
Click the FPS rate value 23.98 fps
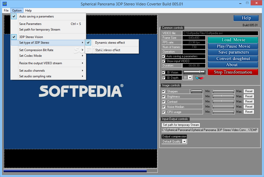[x=194, y=42]
